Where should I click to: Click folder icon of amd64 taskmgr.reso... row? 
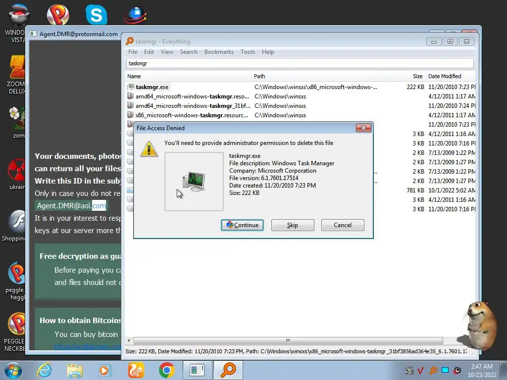[x=130, y=96]
